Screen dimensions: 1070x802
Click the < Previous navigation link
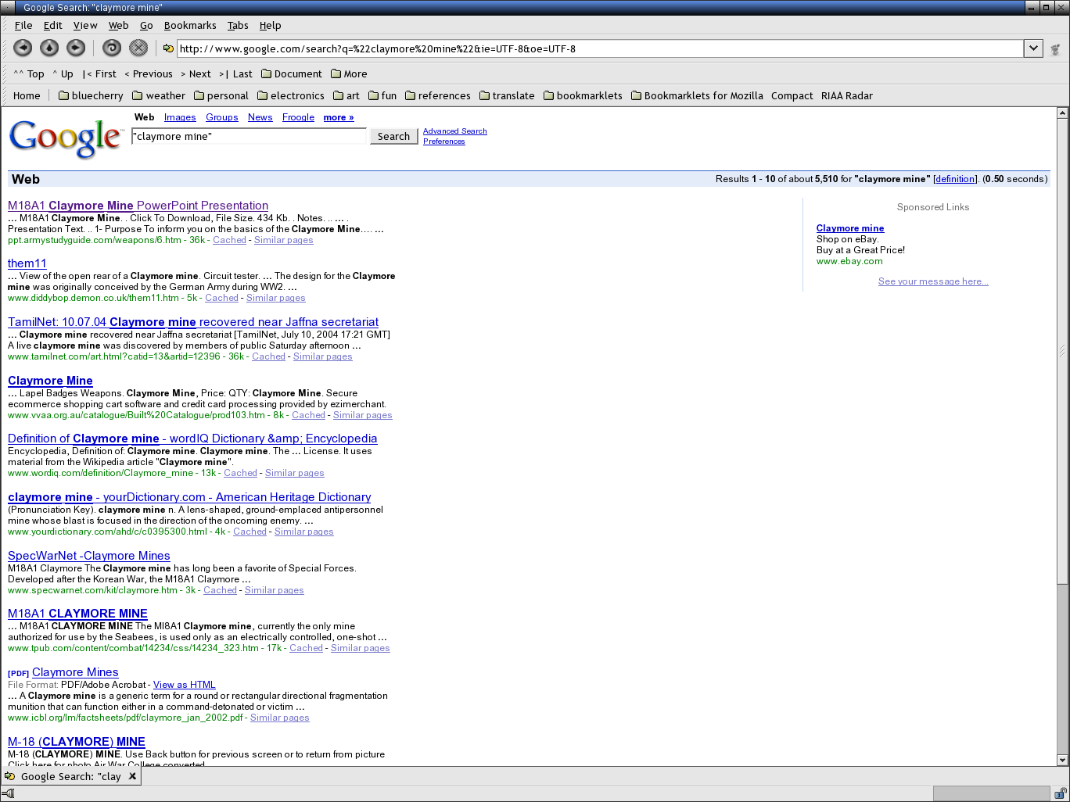149,73
